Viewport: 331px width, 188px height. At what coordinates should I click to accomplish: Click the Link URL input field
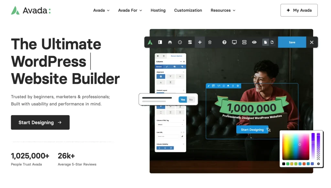(168, 136)
